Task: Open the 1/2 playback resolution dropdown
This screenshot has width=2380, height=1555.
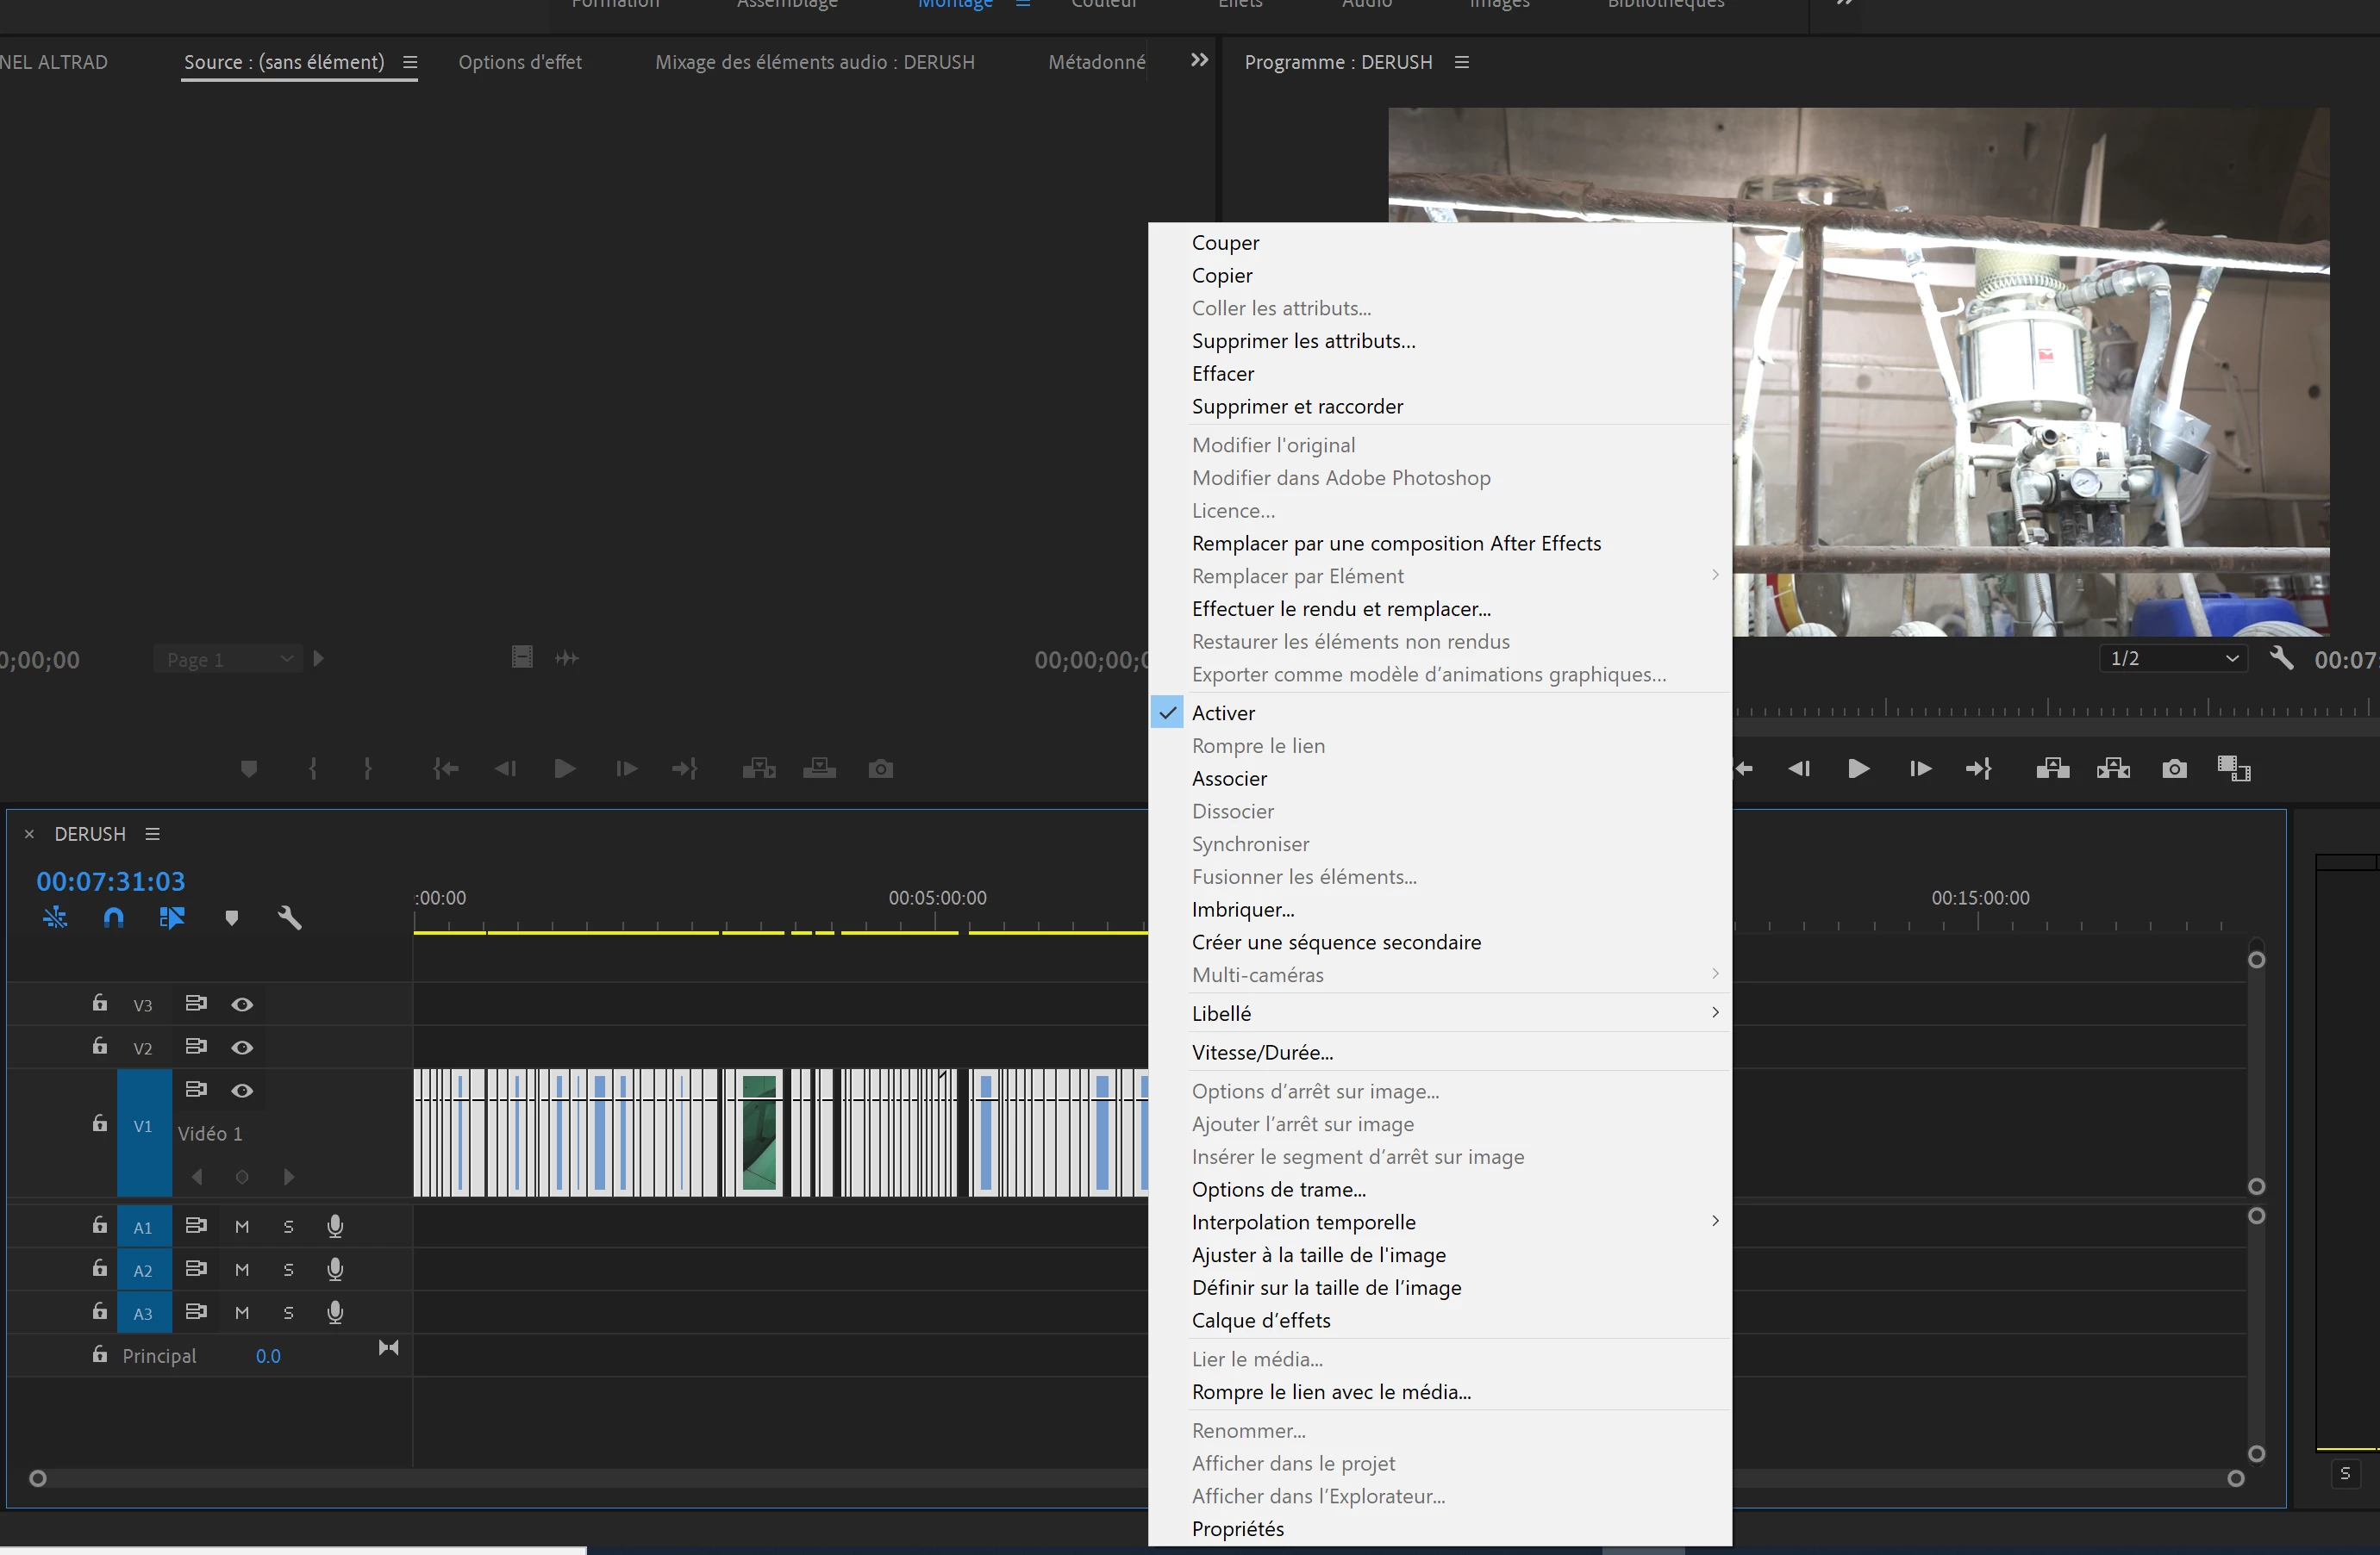Action: click(x=2172, y=658)
